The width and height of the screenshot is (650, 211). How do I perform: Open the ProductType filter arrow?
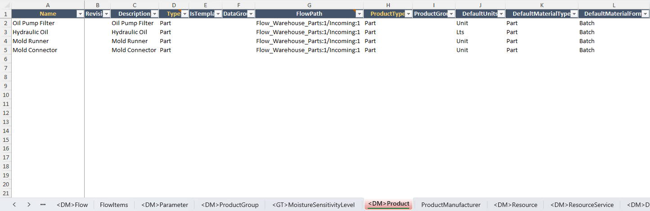[x=408, y=14]
